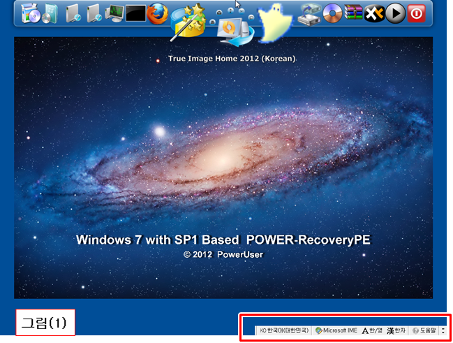Open the system monitor icon with green graph
This screenshot has height=343, width=453.
coord(114,13)
